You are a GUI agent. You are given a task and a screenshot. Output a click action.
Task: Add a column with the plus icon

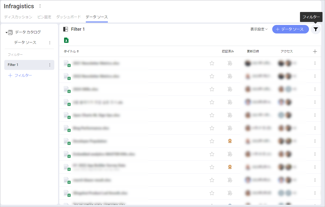click(x=315, y=51)
